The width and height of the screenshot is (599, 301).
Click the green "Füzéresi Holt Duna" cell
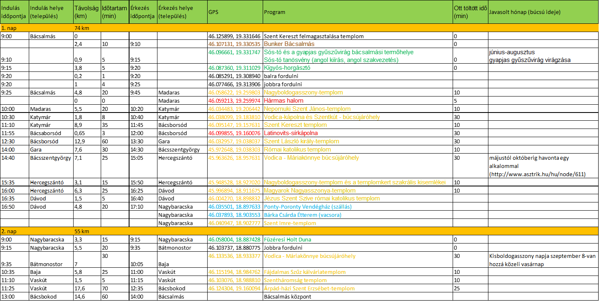[x=287, y=239]
